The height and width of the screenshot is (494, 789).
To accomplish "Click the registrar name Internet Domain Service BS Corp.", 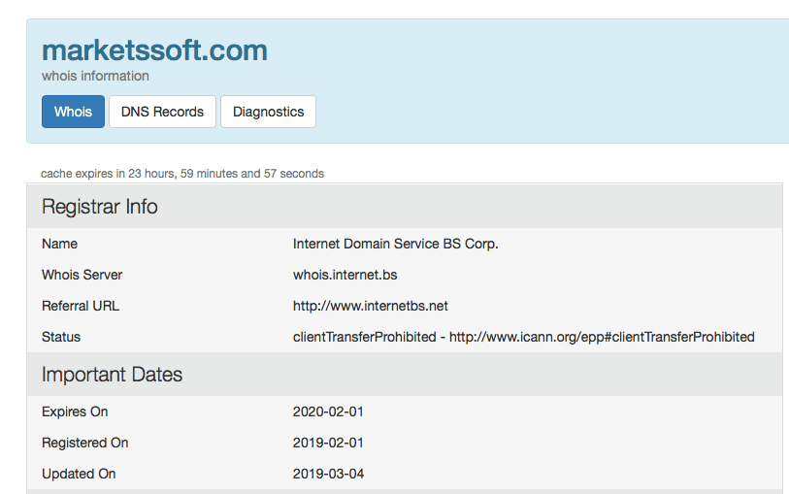I will [395, 244].
